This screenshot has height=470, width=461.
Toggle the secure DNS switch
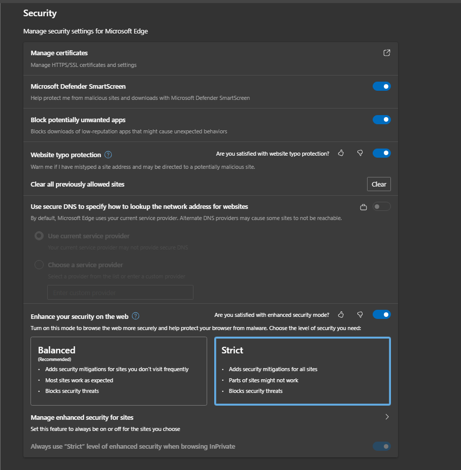click(381, 206)
